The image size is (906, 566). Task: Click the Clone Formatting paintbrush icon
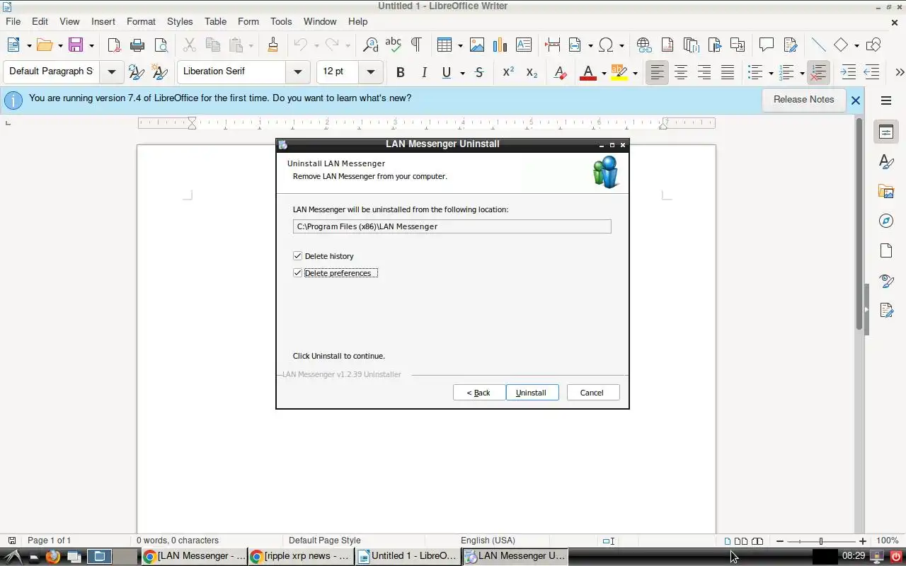click(x=273, y=45)
